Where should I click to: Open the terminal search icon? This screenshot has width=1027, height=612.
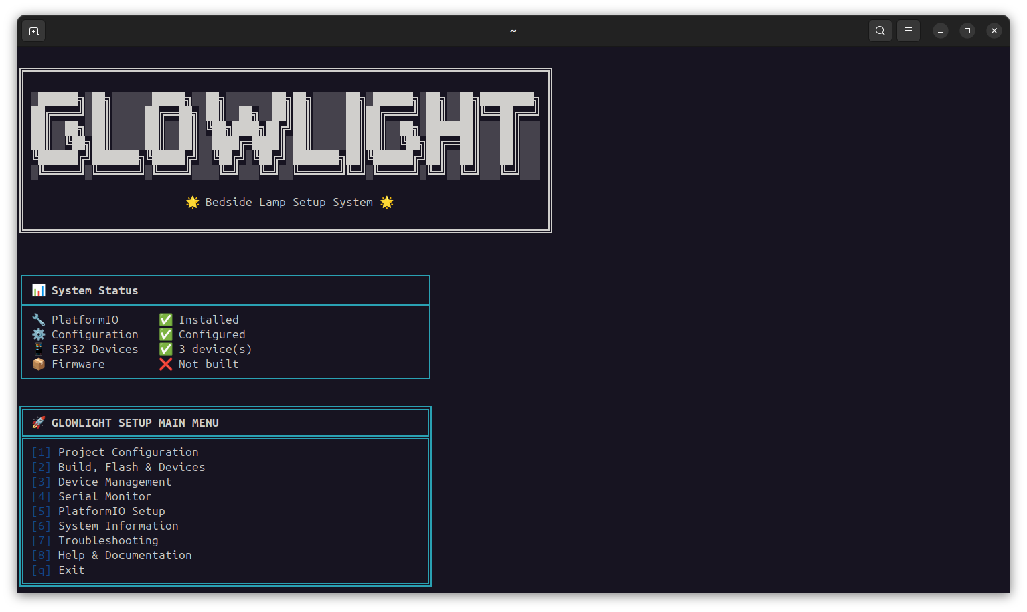point(880,31)
